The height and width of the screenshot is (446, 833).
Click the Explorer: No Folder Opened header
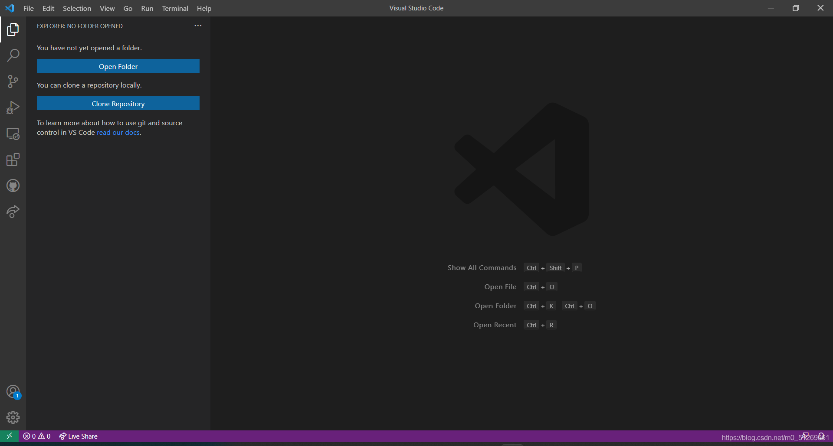tap(80, 26)
